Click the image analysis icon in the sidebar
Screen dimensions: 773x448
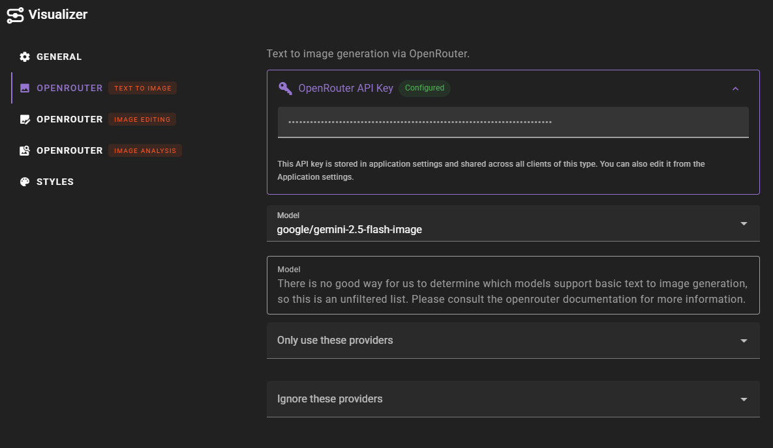[25, 150]
